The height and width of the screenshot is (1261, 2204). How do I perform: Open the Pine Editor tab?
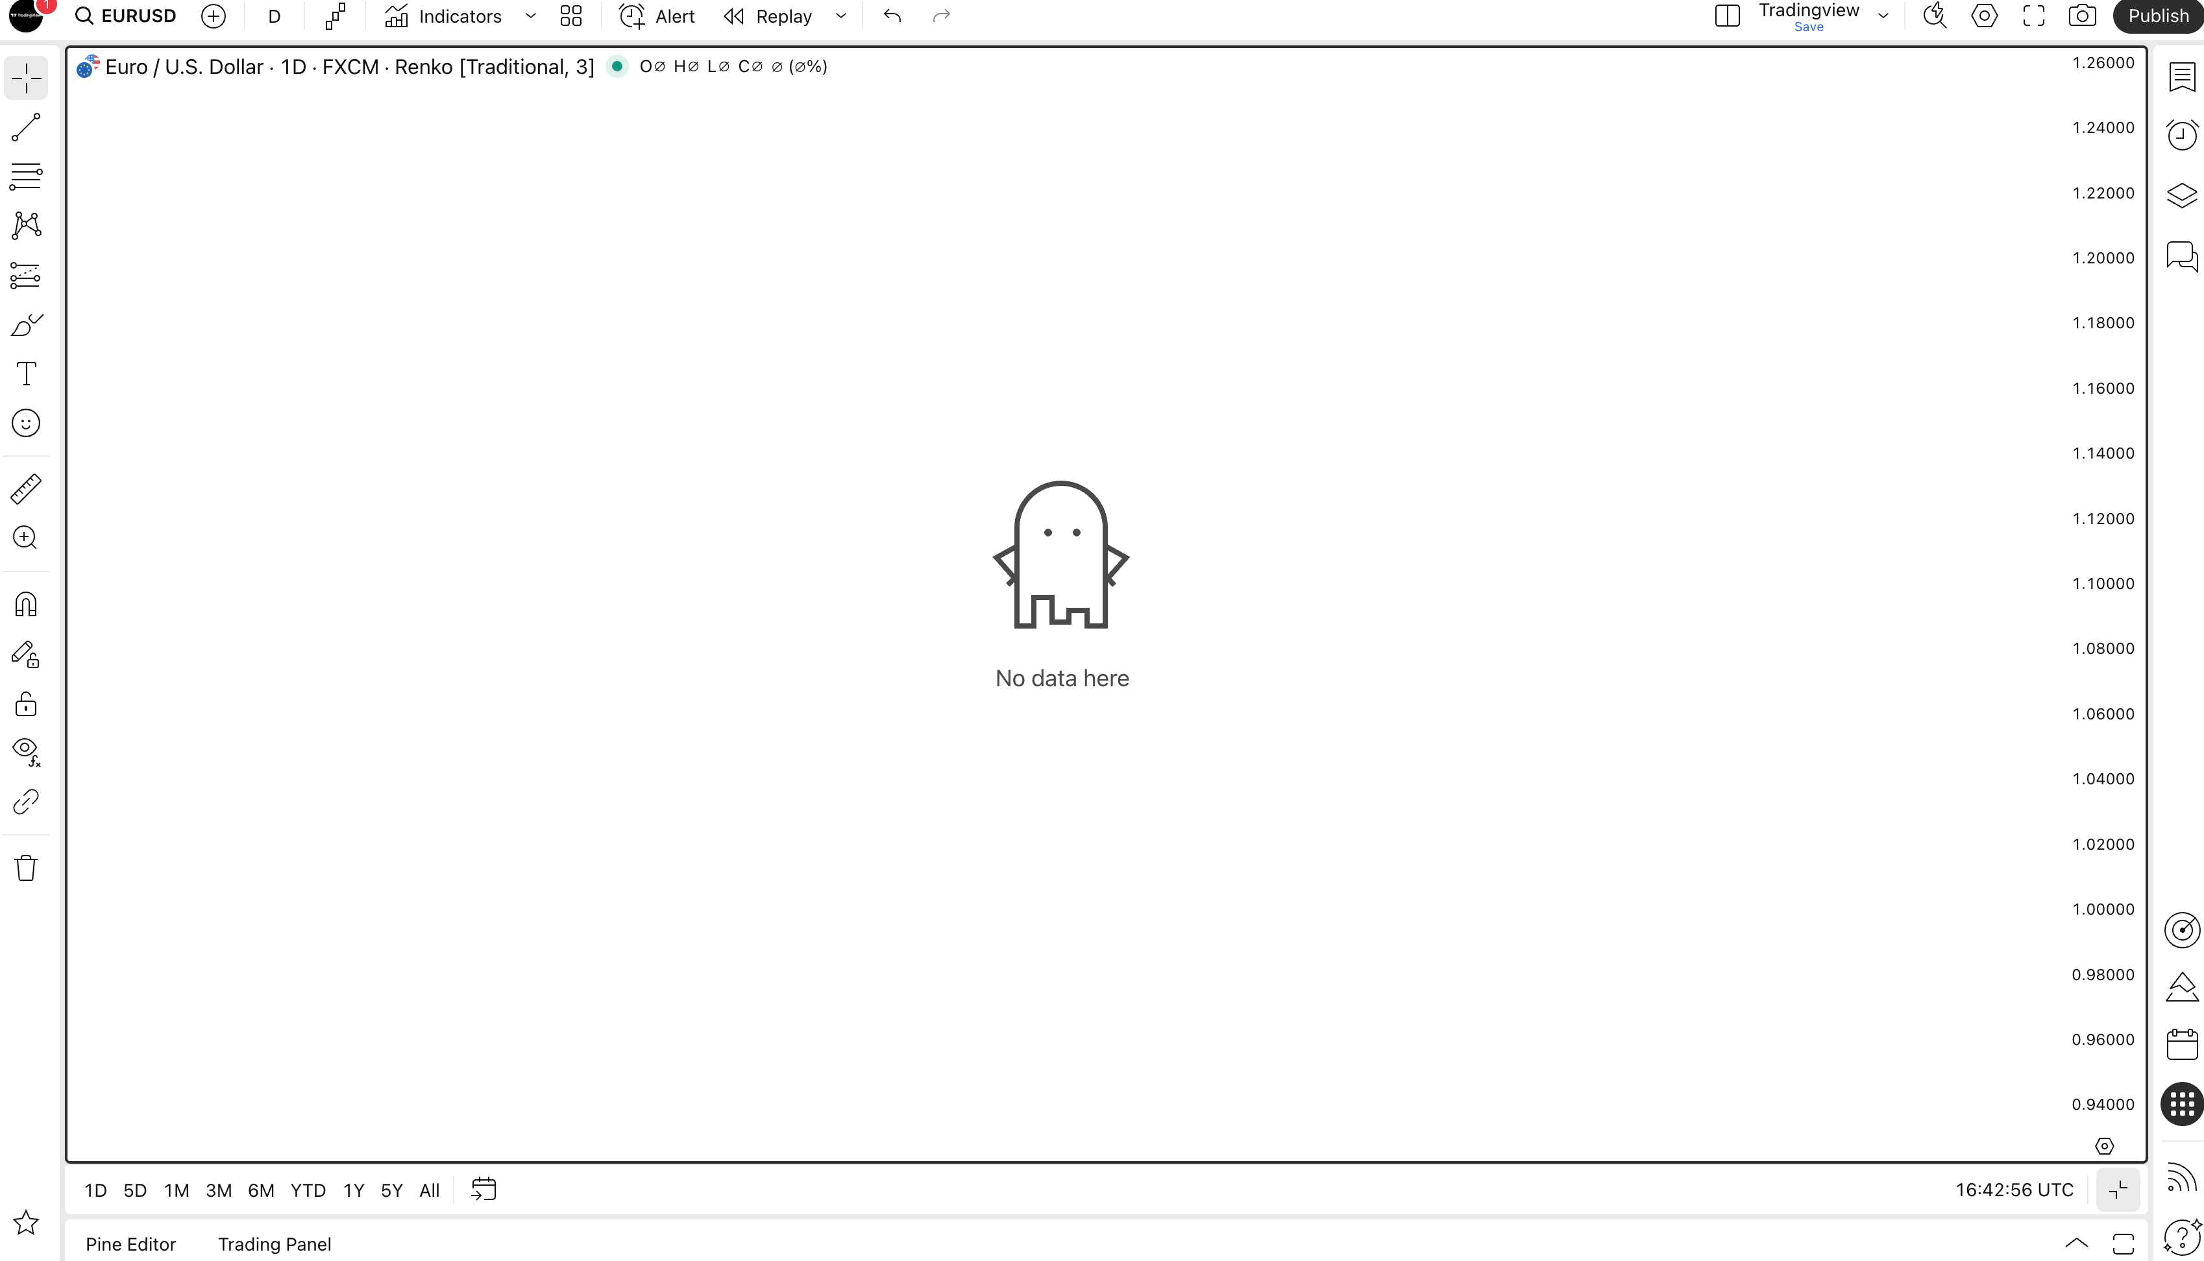131,1243
